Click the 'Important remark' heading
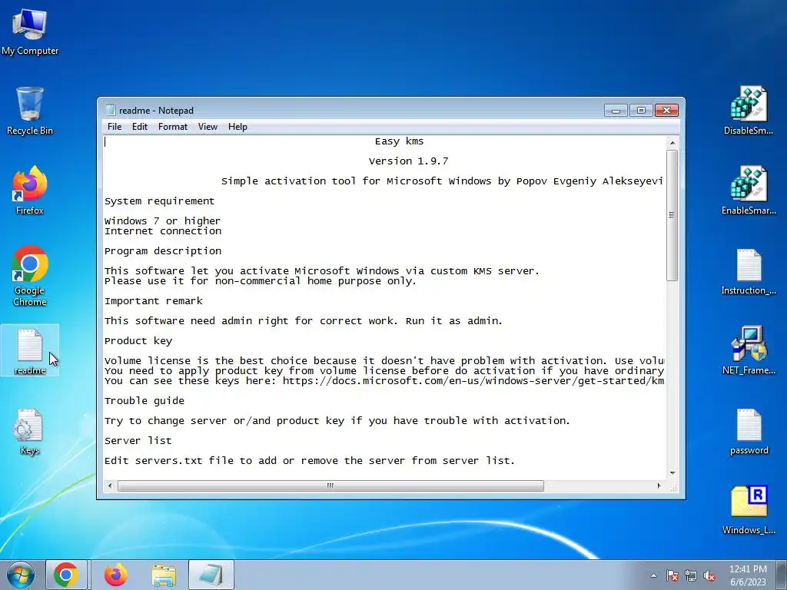The width and height of the screenshot is (787, 590). point(154,301)
